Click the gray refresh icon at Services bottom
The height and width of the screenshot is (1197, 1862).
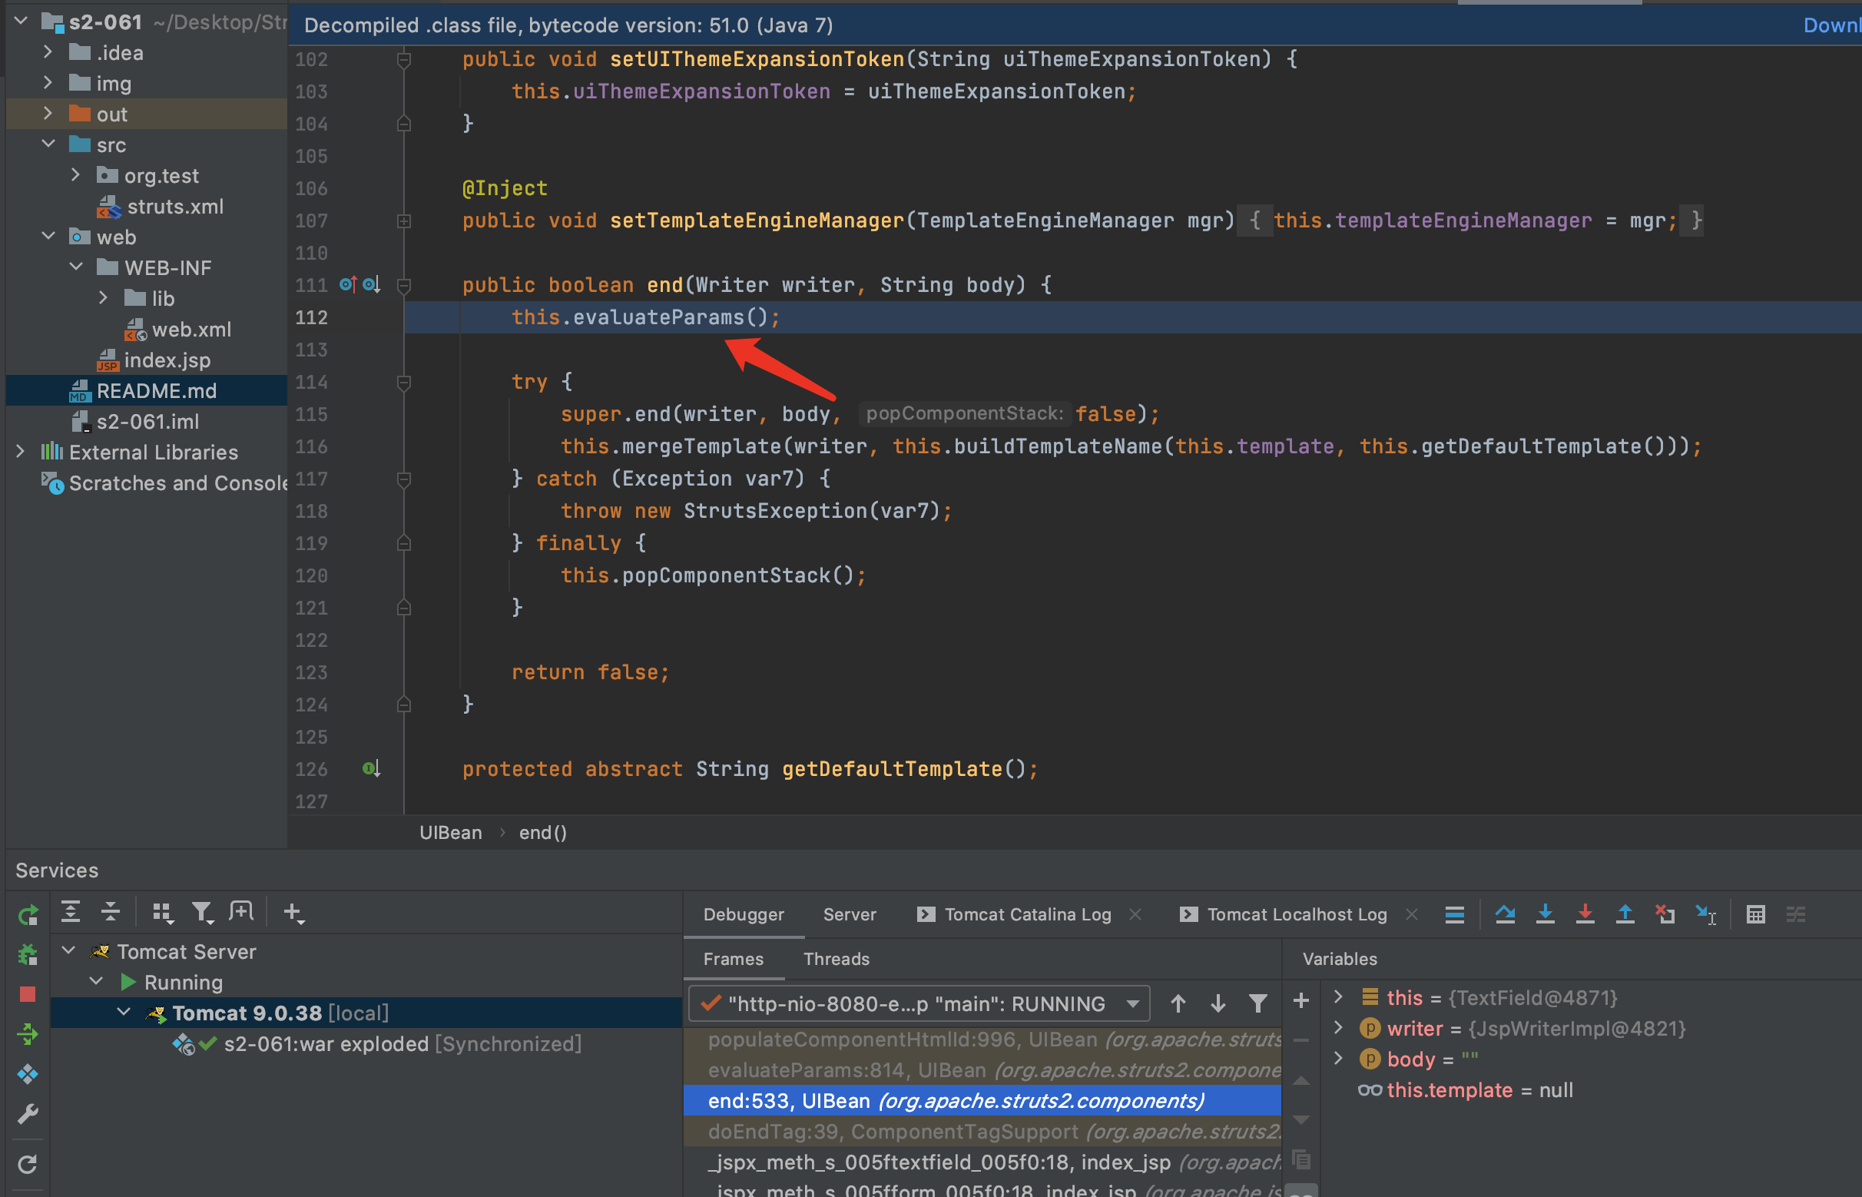pyautogui.click(x=28, y=1163)
